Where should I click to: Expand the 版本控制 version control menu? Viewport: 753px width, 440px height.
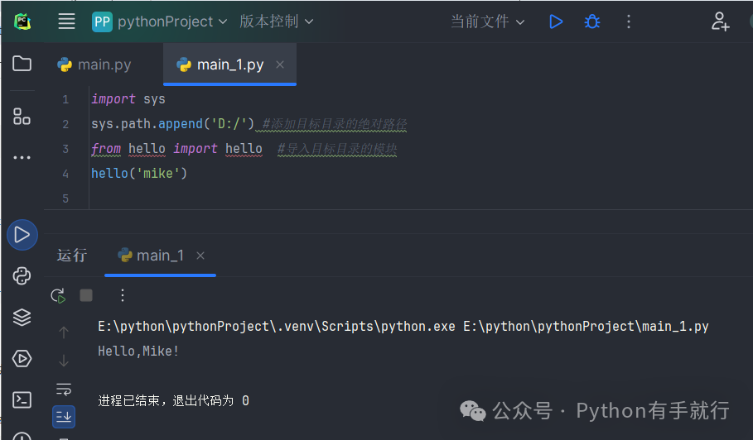276,22
